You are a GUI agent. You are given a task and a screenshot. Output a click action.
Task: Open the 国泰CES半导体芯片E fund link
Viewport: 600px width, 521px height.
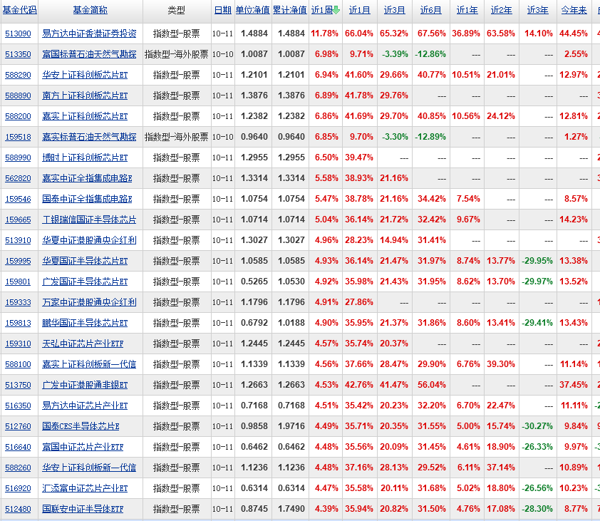click(81, 426)
